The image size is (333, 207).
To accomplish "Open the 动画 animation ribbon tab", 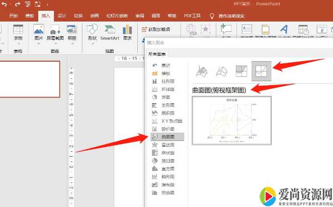I will [x=94, y=16].
